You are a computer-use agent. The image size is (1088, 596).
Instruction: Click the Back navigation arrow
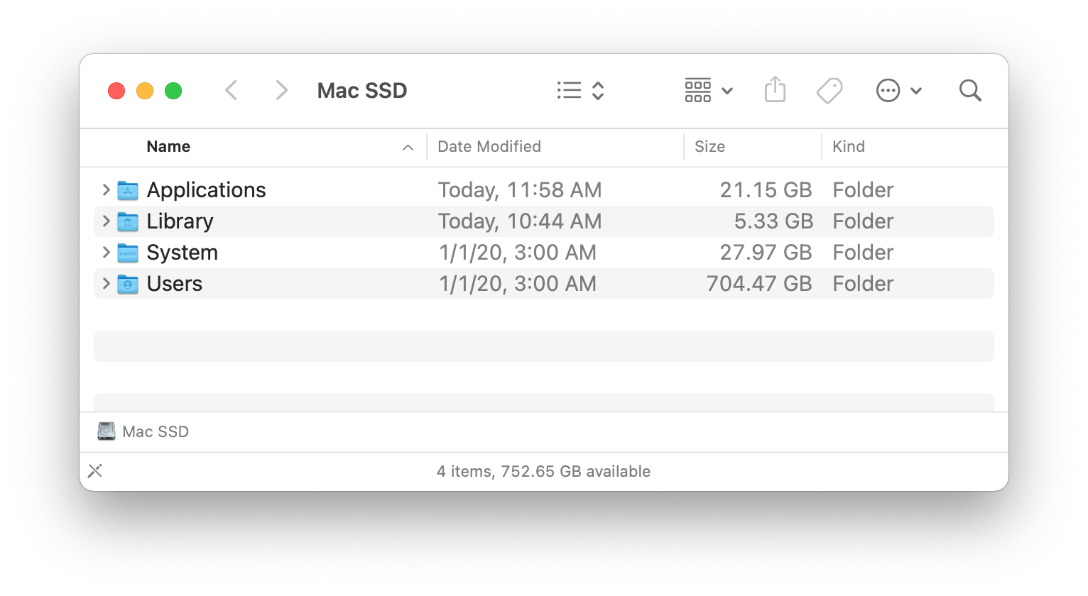click(232, 90)
